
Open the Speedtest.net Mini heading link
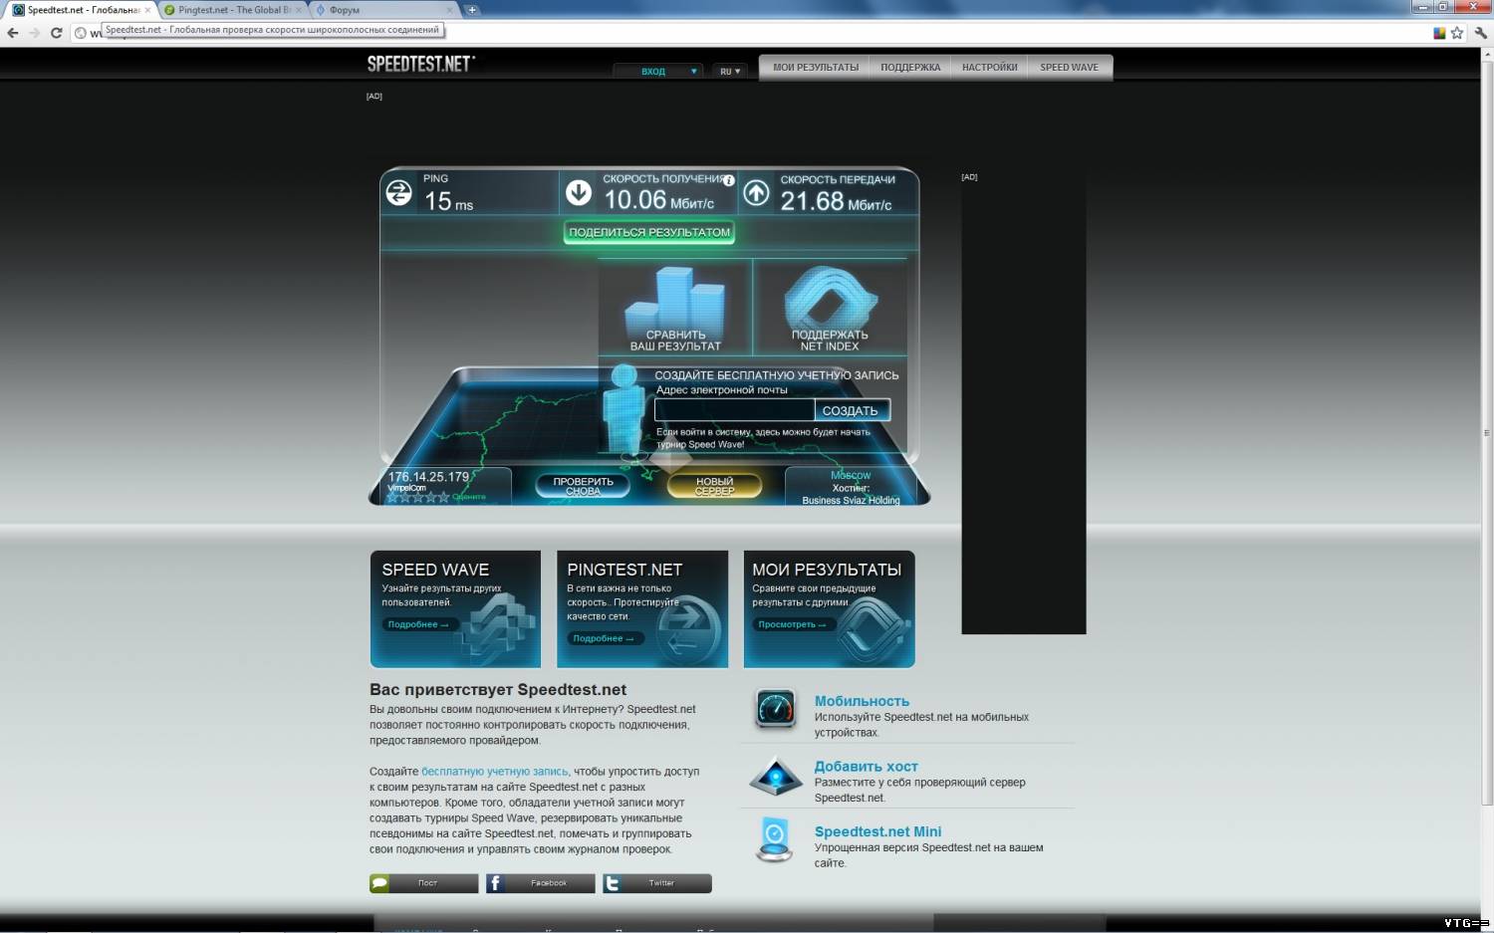coord(877,831)
